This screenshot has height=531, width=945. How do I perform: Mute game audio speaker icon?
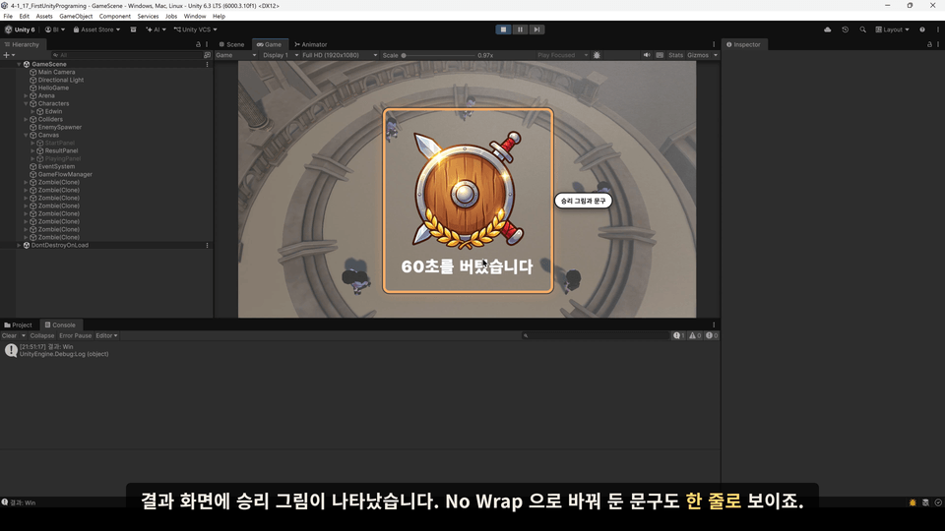(x=647, y=55)
